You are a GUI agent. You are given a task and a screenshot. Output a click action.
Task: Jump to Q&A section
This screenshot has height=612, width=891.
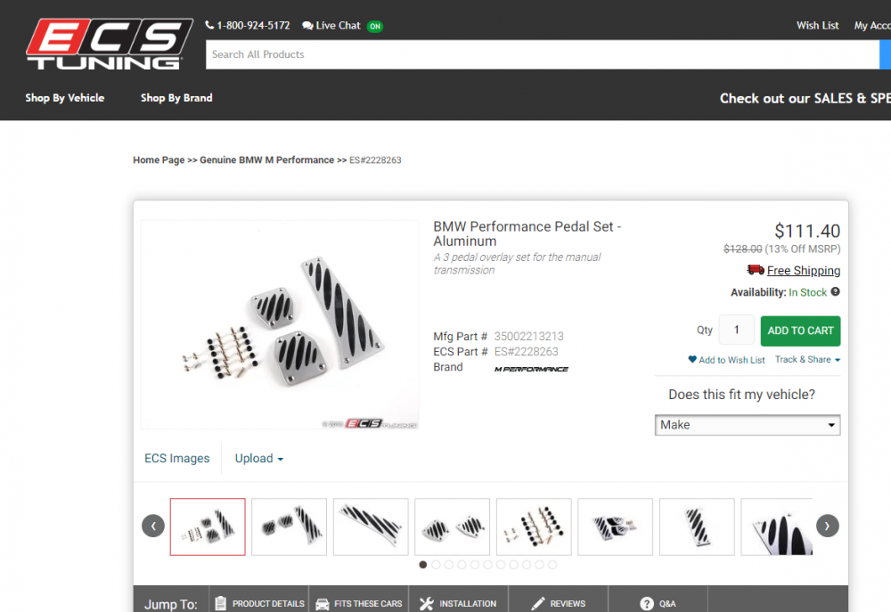(x=658, y=603)
